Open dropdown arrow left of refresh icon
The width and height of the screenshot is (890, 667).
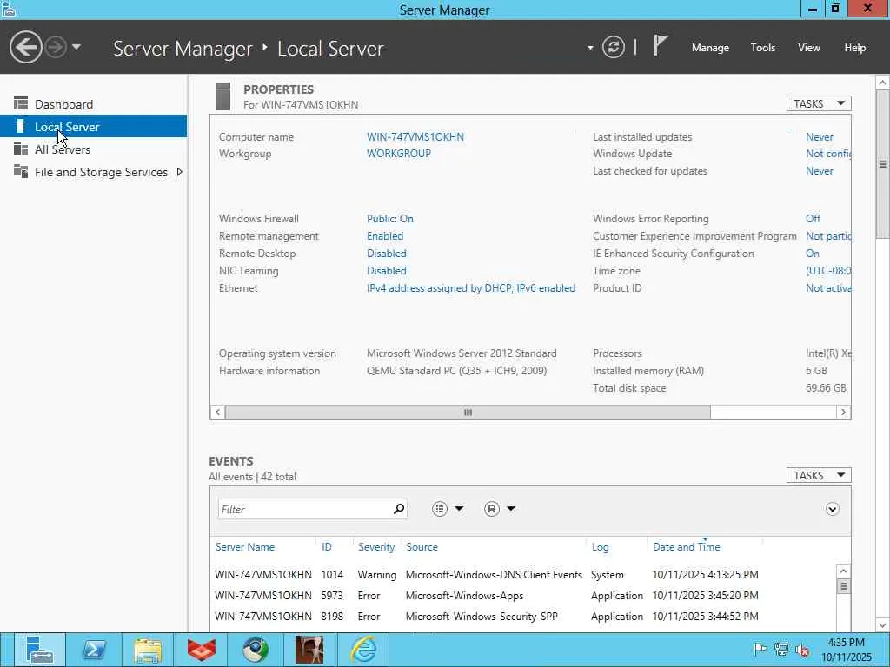[x=590, y=48]
